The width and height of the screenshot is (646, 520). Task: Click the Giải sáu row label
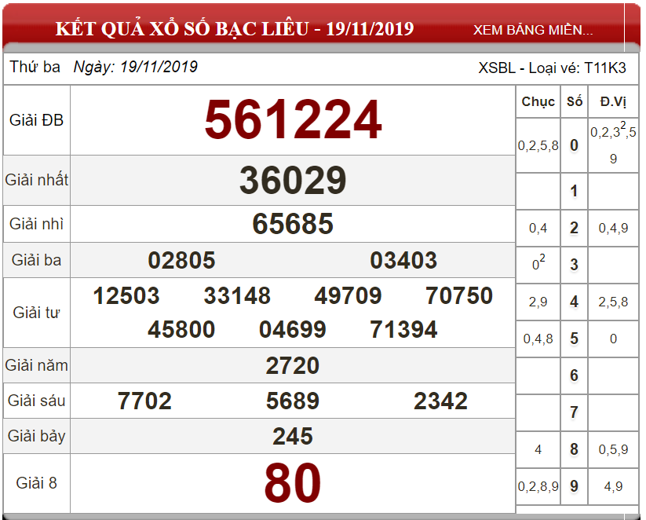pos(37,401)
